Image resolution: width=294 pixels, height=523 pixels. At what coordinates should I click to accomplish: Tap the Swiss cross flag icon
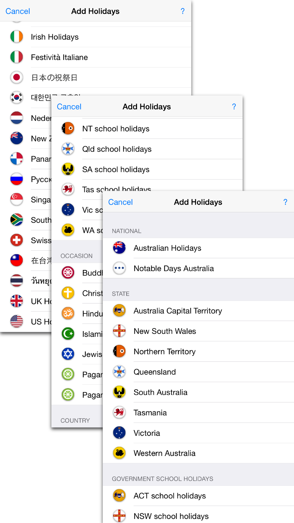16,240
